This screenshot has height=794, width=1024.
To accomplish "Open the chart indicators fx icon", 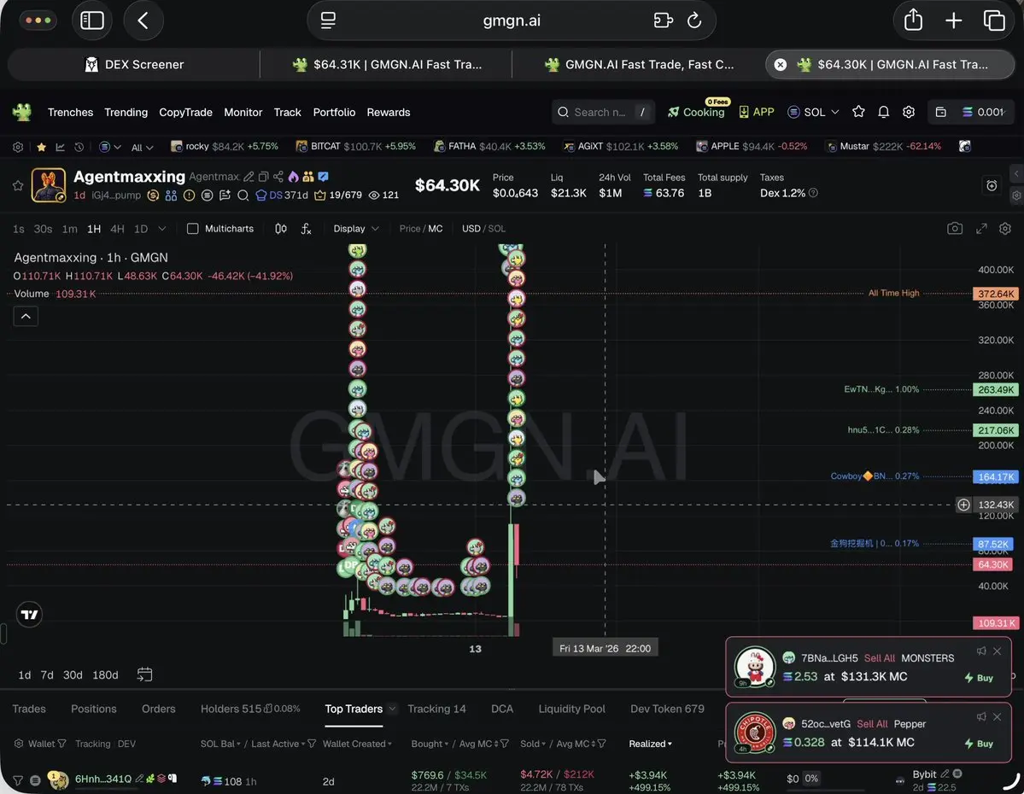I will (306, 229).
